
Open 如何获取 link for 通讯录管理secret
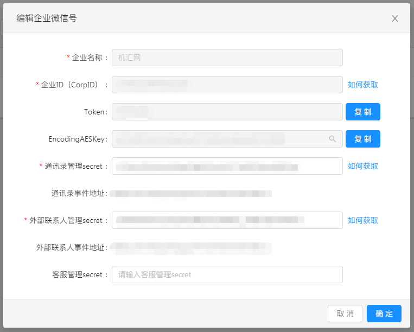coord(363,166)
